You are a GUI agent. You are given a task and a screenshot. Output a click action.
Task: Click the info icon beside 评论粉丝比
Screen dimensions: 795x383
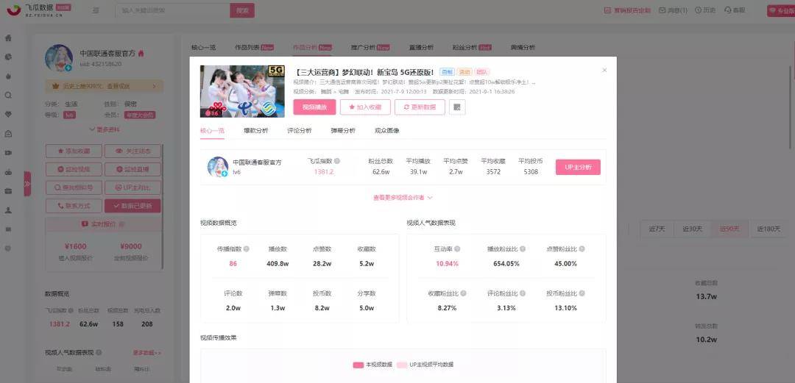522,293
